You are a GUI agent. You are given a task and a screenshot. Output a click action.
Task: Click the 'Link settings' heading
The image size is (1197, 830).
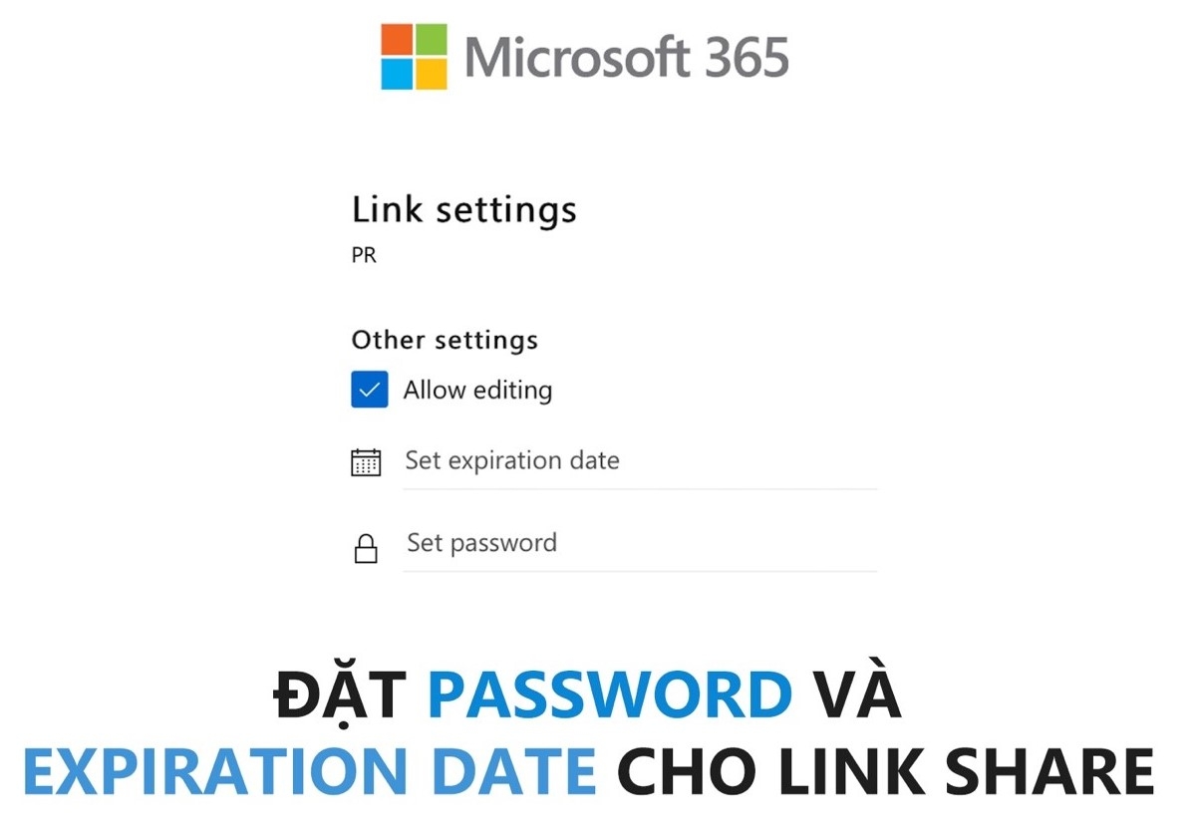click(463, 210)
